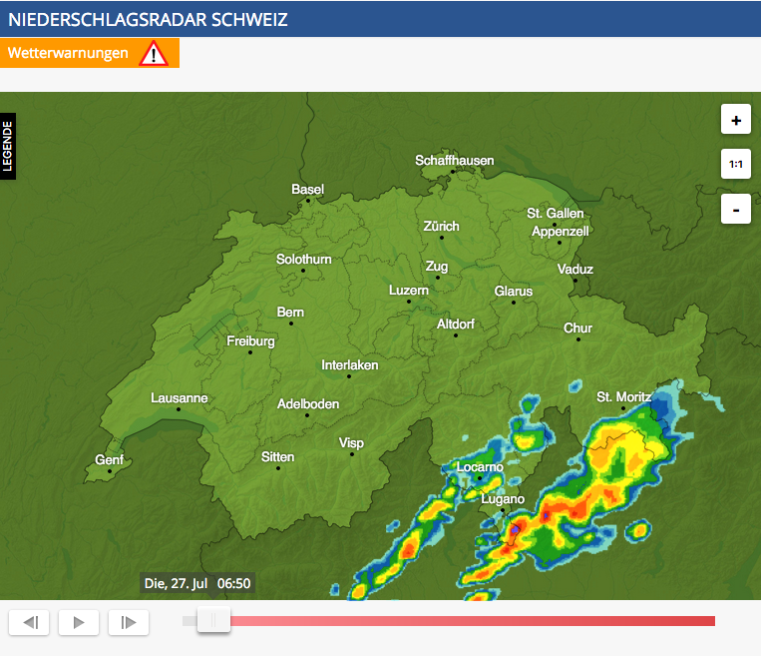
Task: Zoom in the map with plus button
Action: click(x=736, y=119)
